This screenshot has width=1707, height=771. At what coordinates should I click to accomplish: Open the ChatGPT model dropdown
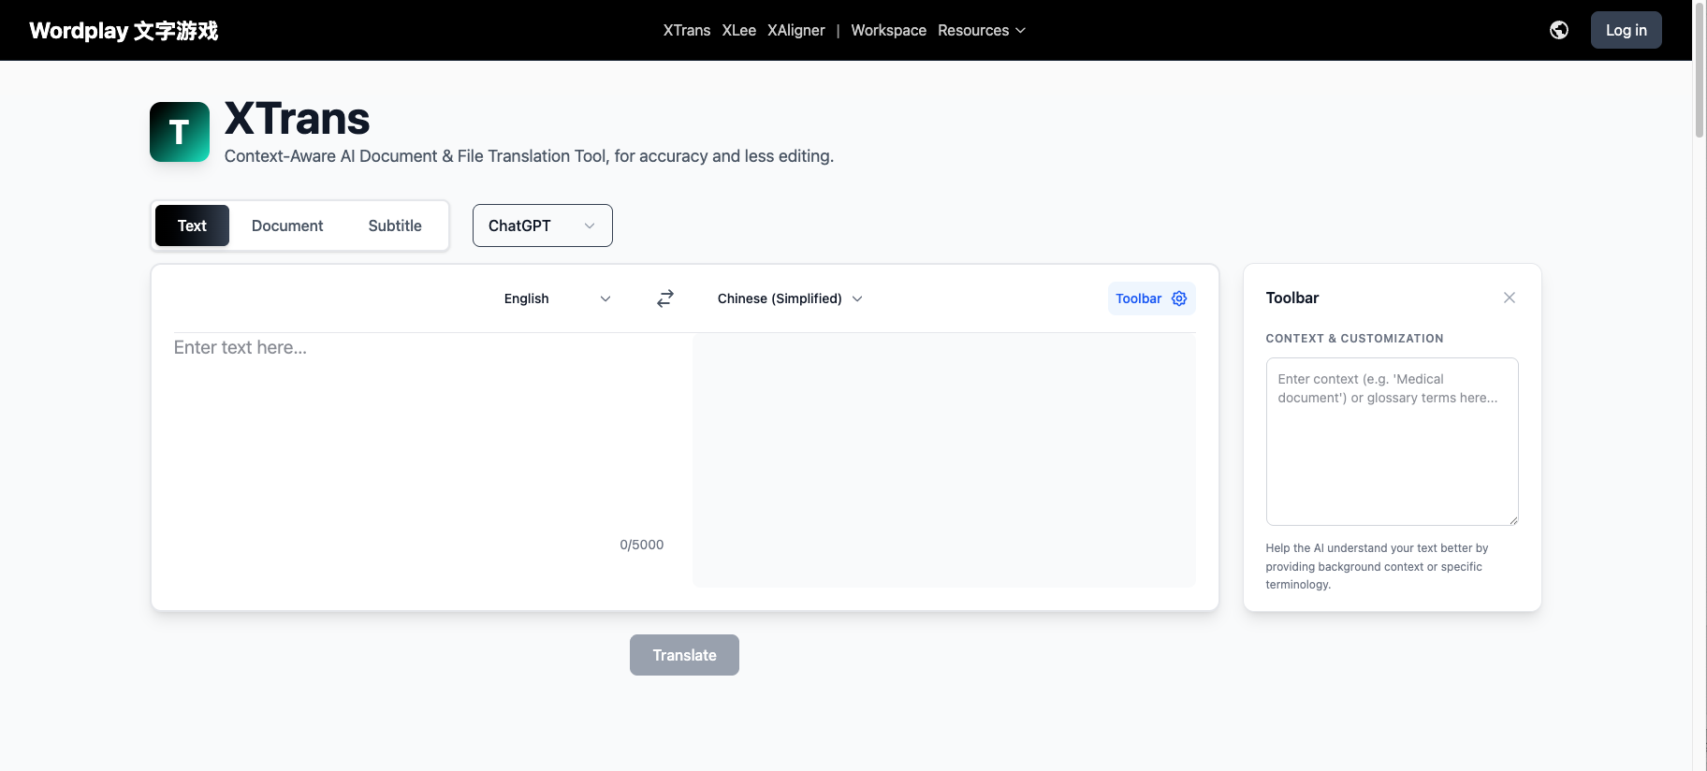543,225
